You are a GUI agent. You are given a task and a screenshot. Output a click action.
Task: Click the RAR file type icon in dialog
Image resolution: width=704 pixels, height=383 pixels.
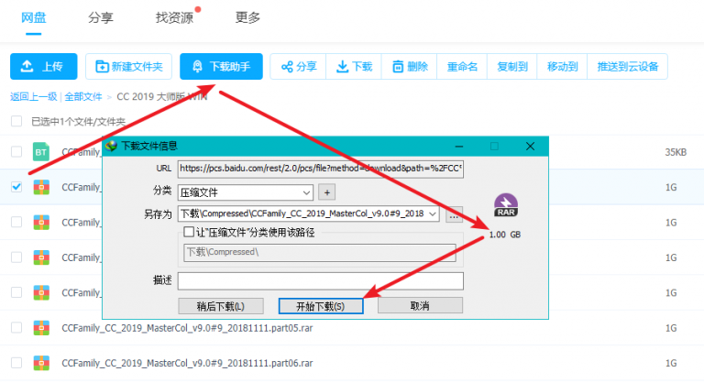point(506,205)
